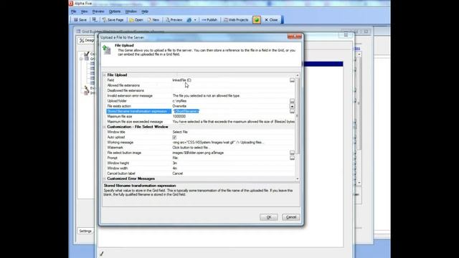Select Maximum file size exceeded message row
The image size is (459, 258).
pos(201,122)
